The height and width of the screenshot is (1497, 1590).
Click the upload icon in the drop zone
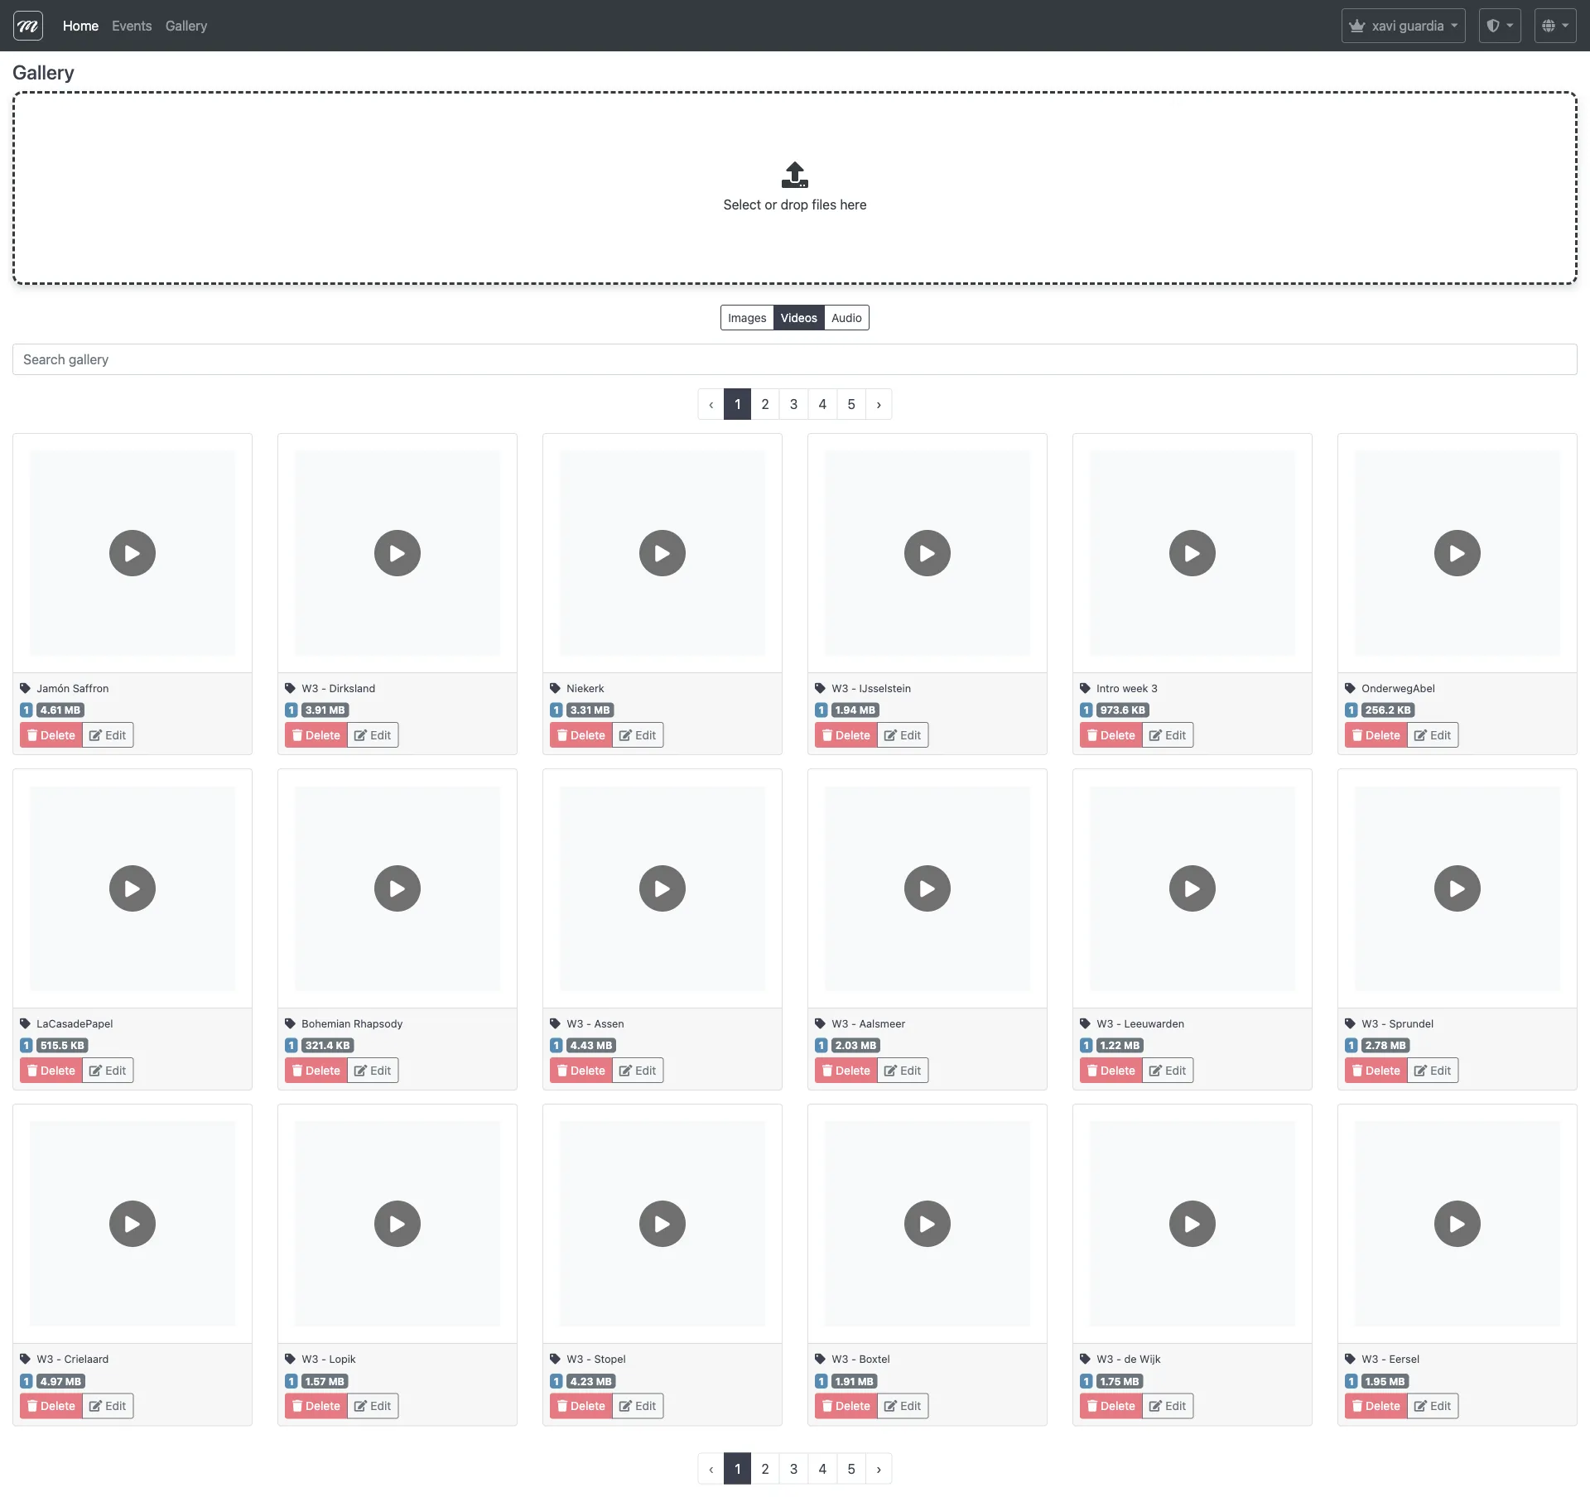click(794, 175)
